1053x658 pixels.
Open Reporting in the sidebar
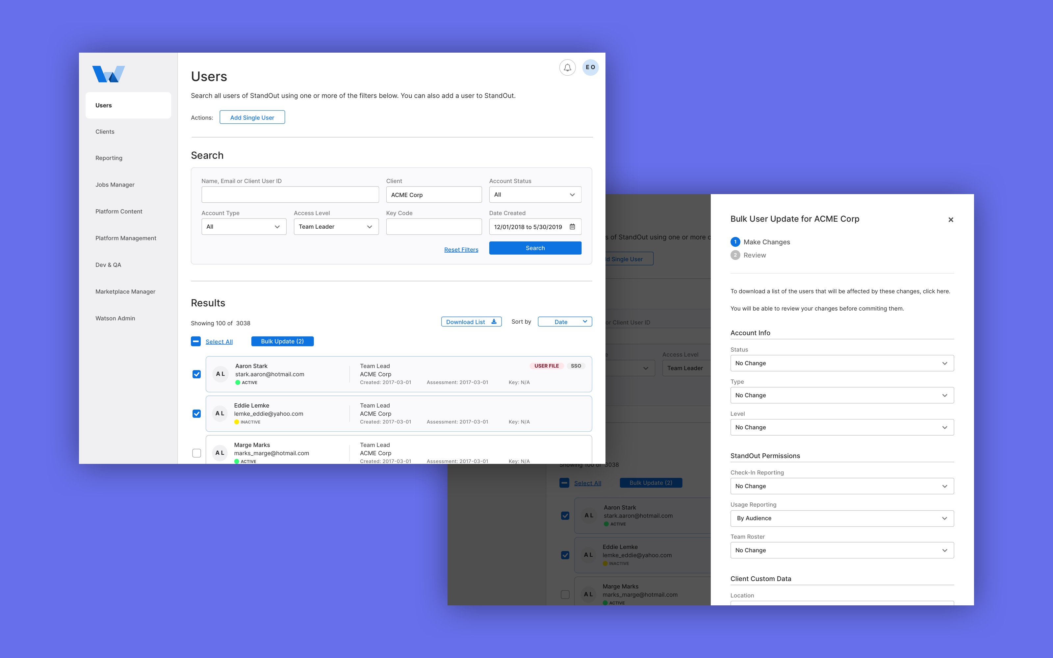point(109,158)
